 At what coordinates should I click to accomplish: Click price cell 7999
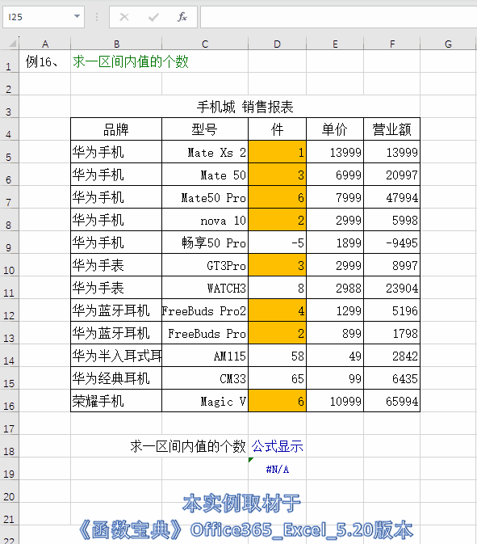[335, 197]
